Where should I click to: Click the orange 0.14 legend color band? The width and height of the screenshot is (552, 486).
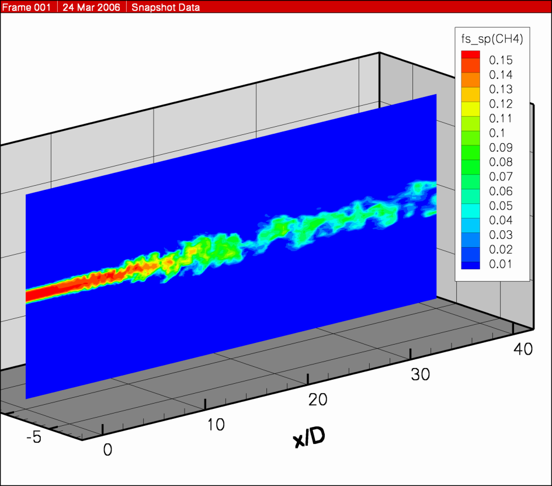click(x=470, y=74)
